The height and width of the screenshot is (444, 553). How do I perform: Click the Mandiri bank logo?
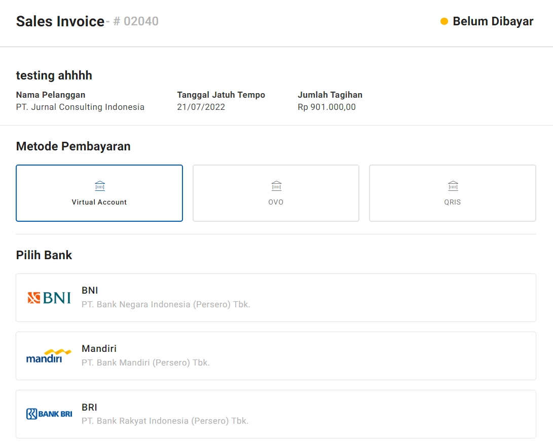coord(49,356)
